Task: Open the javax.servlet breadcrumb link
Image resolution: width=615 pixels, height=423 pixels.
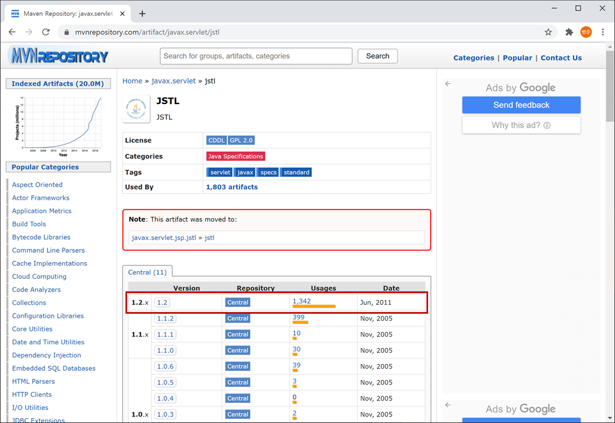Action: click(173, 81)
